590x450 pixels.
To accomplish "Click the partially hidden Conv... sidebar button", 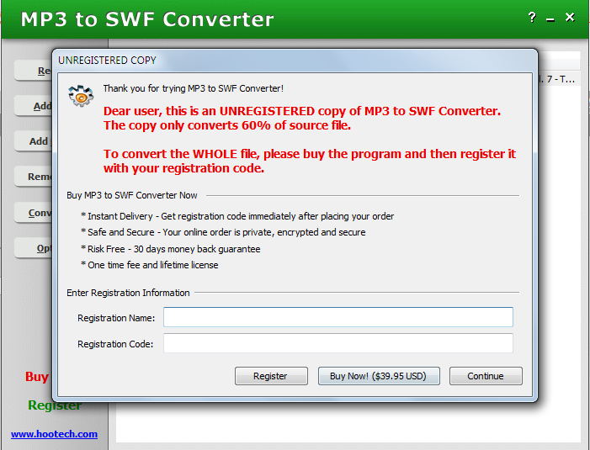I will (35, 213).
